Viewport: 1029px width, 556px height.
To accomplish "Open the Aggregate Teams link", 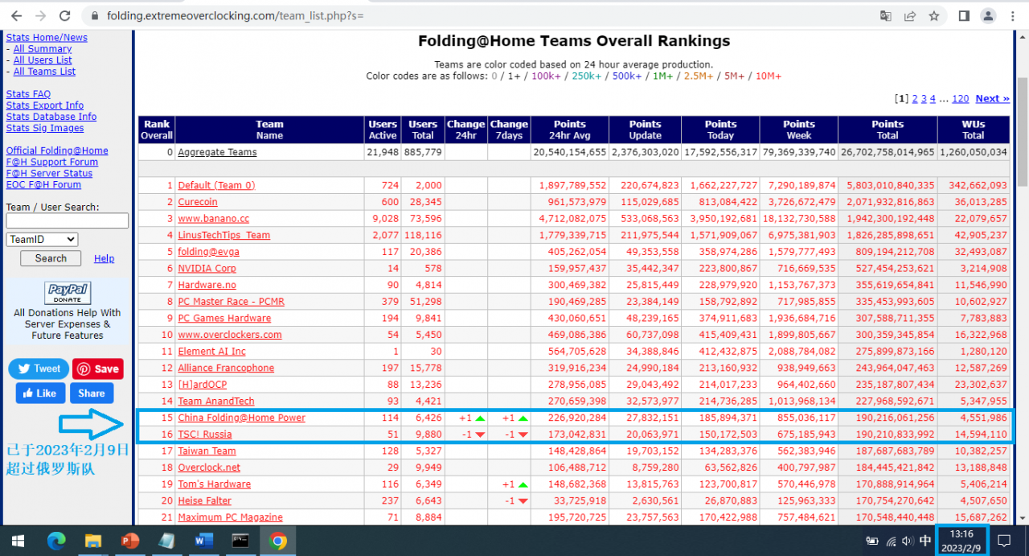I will 217,152.
